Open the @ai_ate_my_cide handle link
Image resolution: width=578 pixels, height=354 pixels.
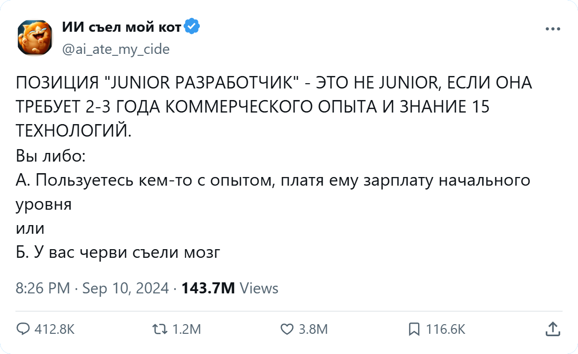(x=116, y=49)
